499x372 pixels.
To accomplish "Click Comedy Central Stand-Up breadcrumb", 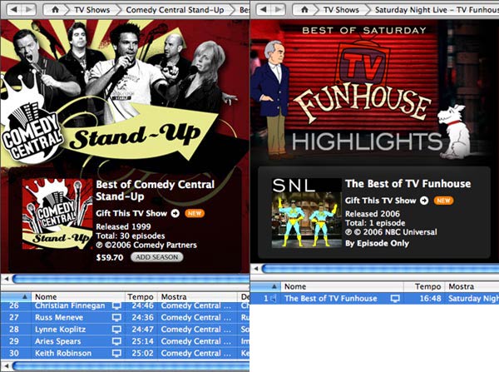I will click(175, 10).
